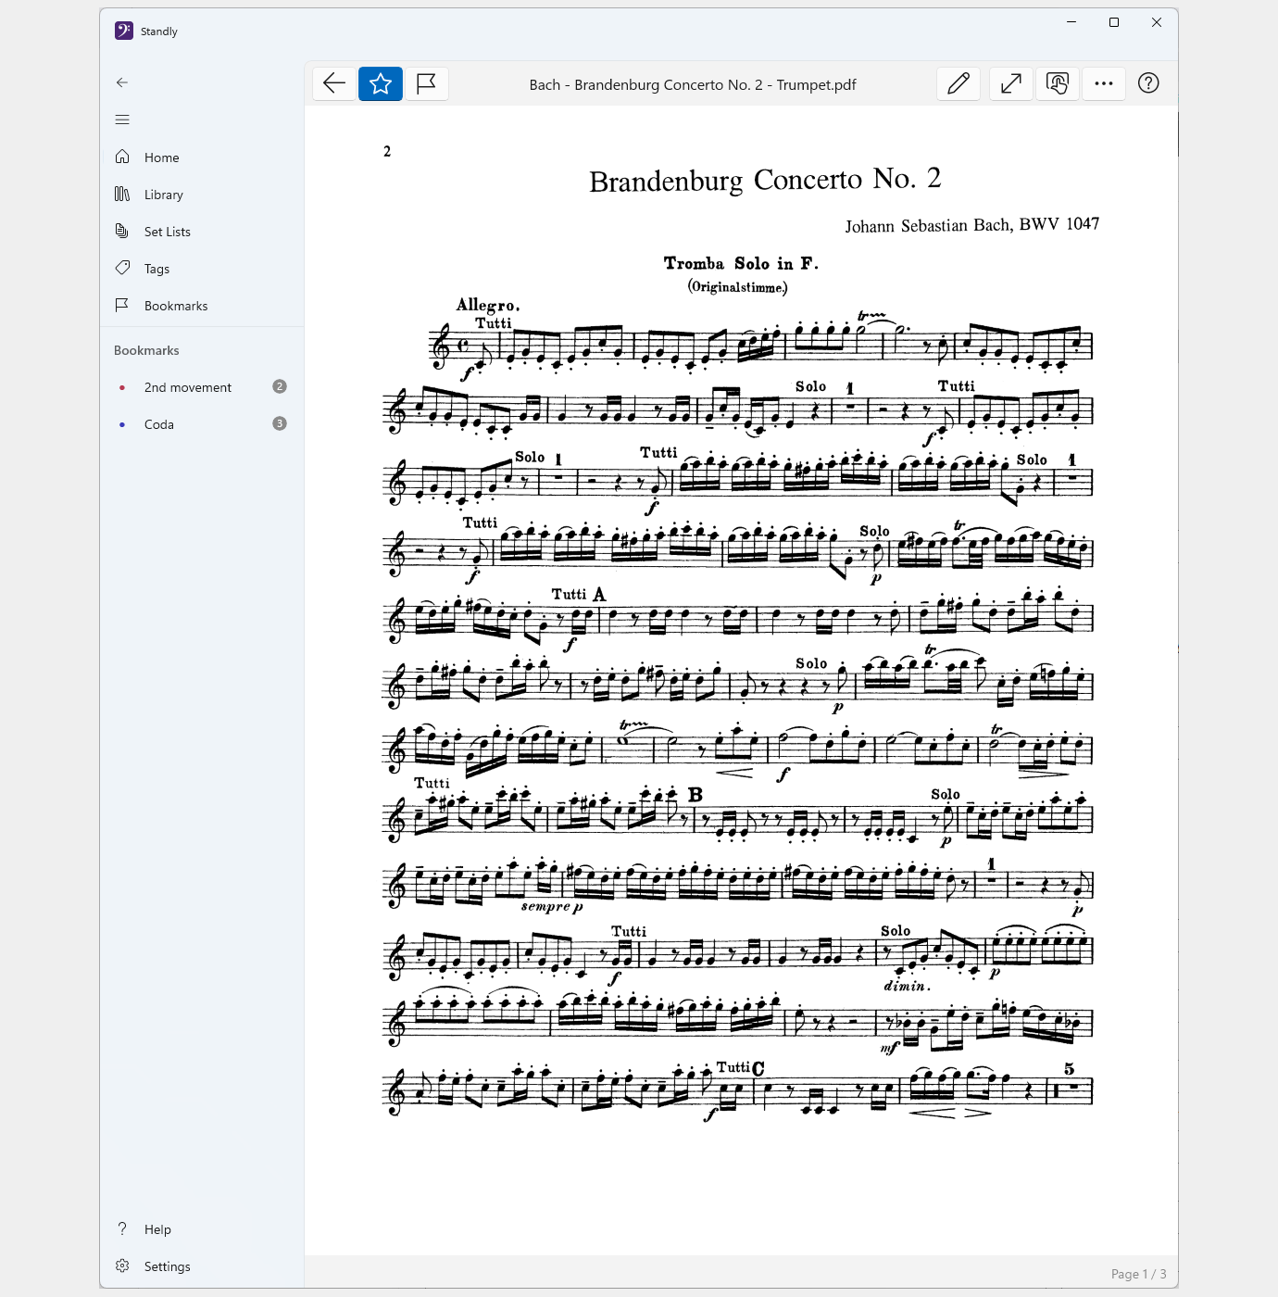This screenshot has height=1297, width=1278.
Task: Click the PDF file name title
Action: click(693, 85)
